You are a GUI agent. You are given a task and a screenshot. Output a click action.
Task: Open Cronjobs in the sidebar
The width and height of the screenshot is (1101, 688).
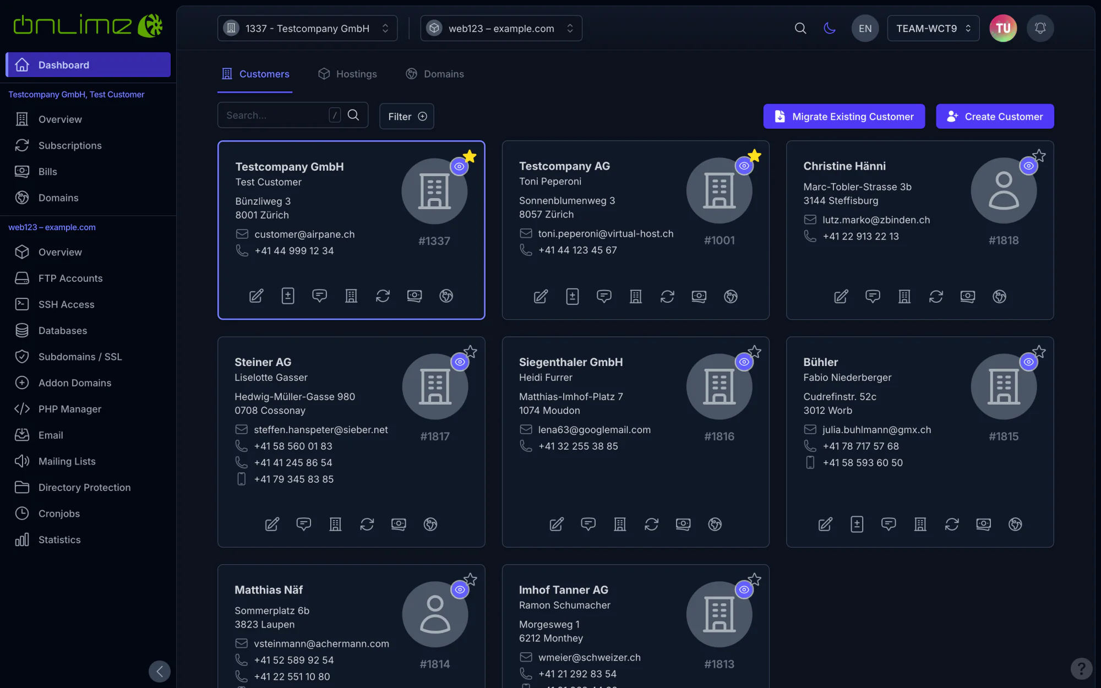pyautogui.click(x=88, y=514)
